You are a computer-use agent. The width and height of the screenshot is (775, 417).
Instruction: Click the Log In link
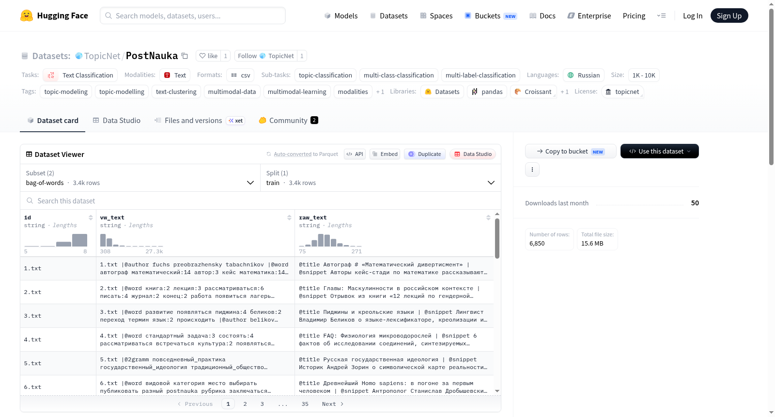pyautogui.click(x=693, y=15)
